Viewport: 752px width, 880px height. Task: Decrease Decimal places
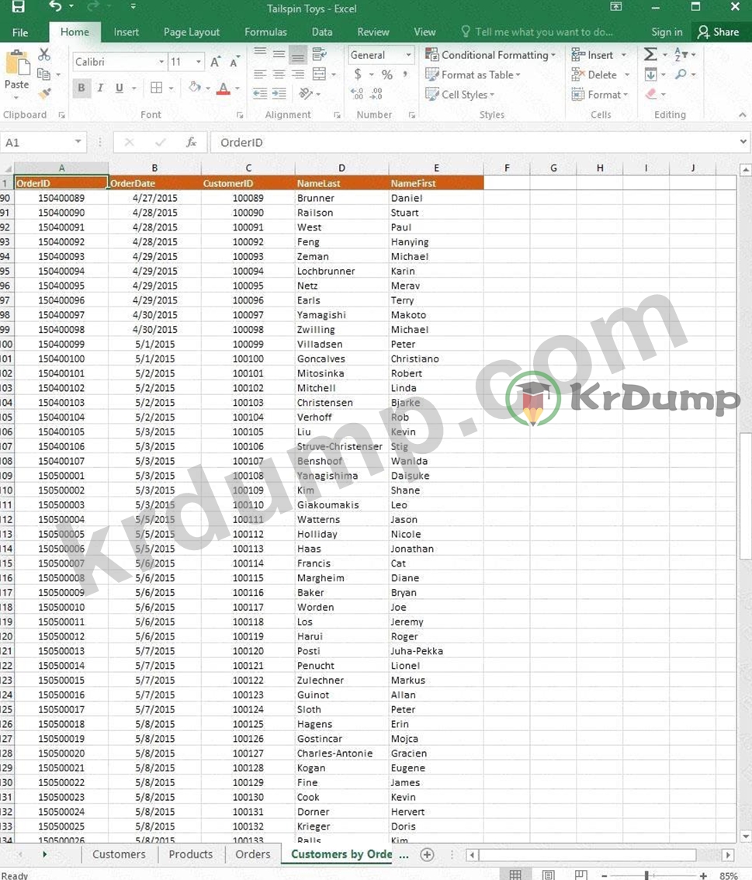coord(376,94)
